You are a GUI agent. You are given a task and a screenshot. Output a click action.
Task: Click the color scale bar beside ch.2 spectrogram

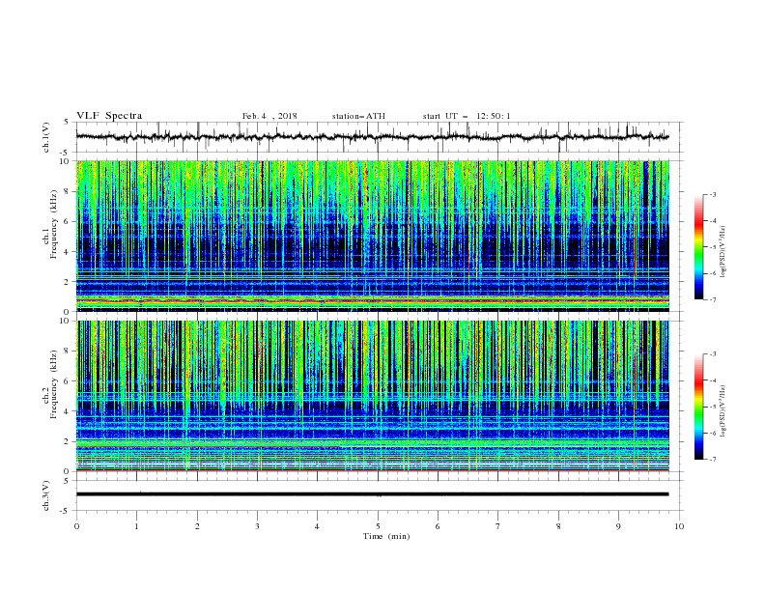pyautogui.click(x=699, y=407)
